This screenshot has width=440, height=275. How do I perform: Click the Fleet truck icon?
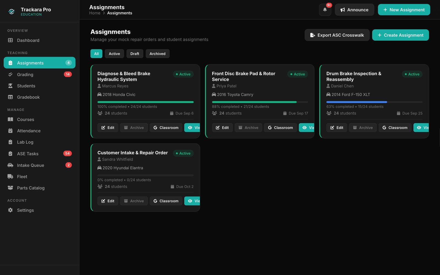tap(10, 177)
